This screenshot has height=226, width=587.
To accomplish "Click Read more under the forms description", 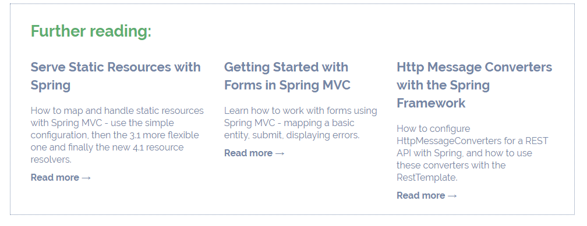I will point(249,153).
